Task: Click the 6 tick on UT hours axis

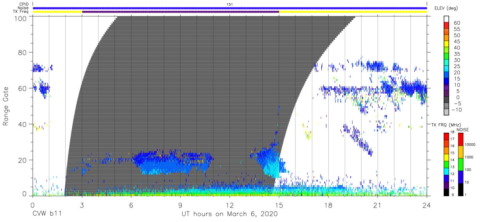Action: point(131,205)
